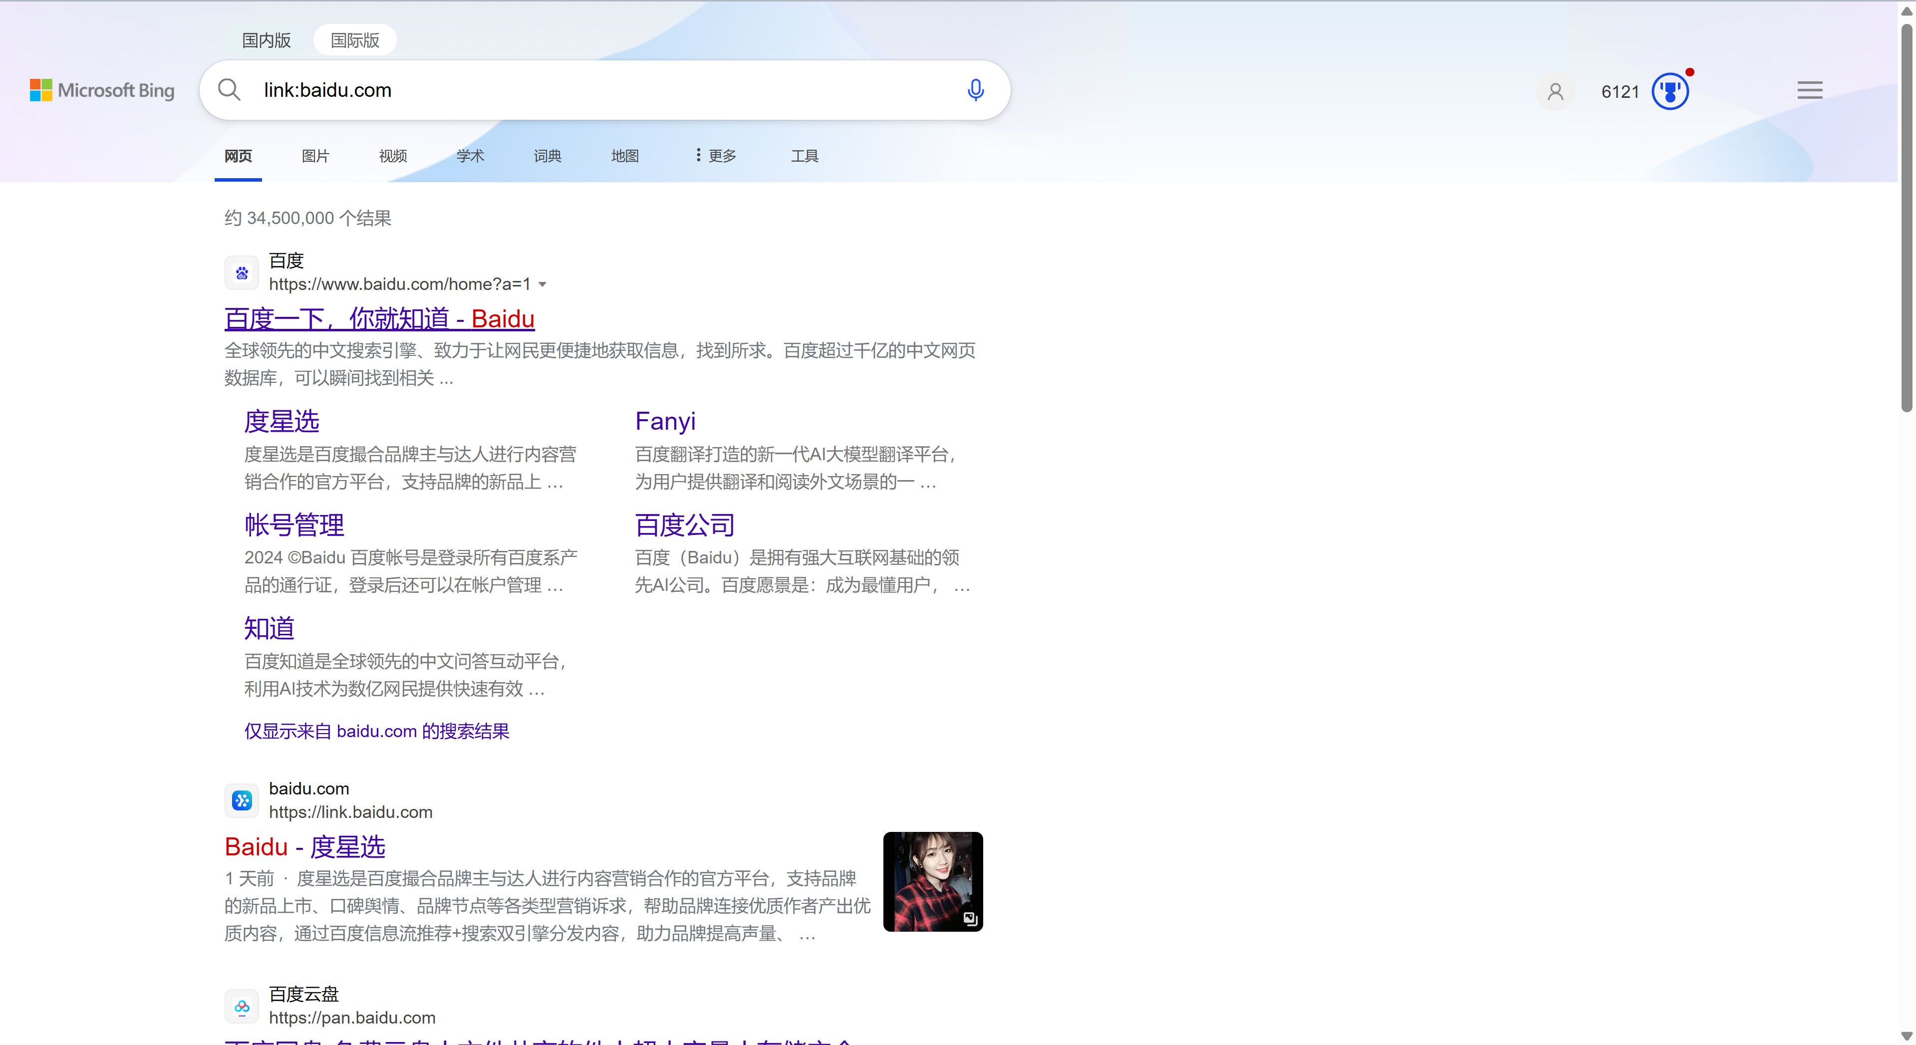1916x1045 pixels.
Task: Open the 地图 tab
Action: 625,155
